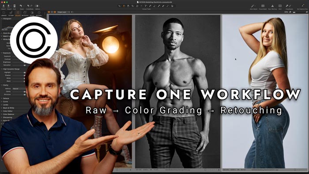Collapse the Histogram panel
The image size is (309, 174).
[2, 19]
